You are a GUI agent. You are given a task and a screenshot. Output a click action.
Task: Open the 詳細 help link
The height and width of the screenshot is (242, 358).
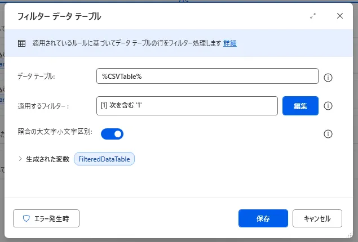pyautogui.click(x=230, y=43)
